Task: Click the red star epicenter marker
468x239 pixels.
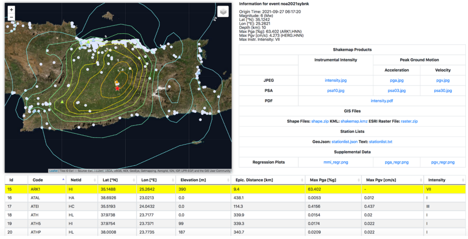Action: pyautogui.click(x=117, y=88)
